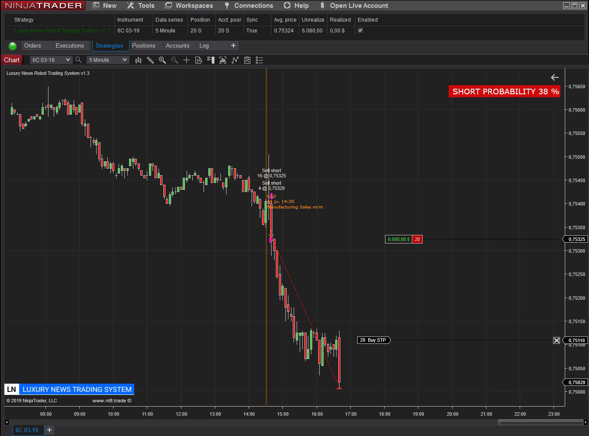Viewport: 589px width, 436px height.
Task: Click the dollar sign icon for Live Account
Action: (322, 5)
